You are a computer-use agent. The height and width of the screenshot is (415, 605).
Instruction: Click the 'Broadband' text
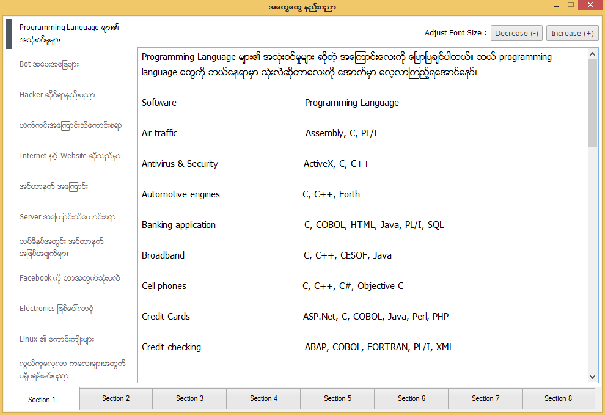(x=163, y=255)
